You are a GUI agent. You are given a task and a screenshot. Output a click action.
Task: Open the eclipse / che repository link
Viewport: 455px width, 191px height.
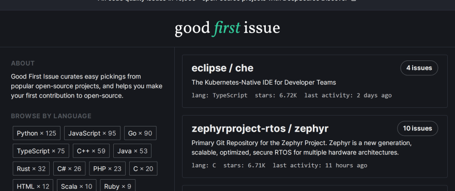pyautogui.click(x=222, y=68)
